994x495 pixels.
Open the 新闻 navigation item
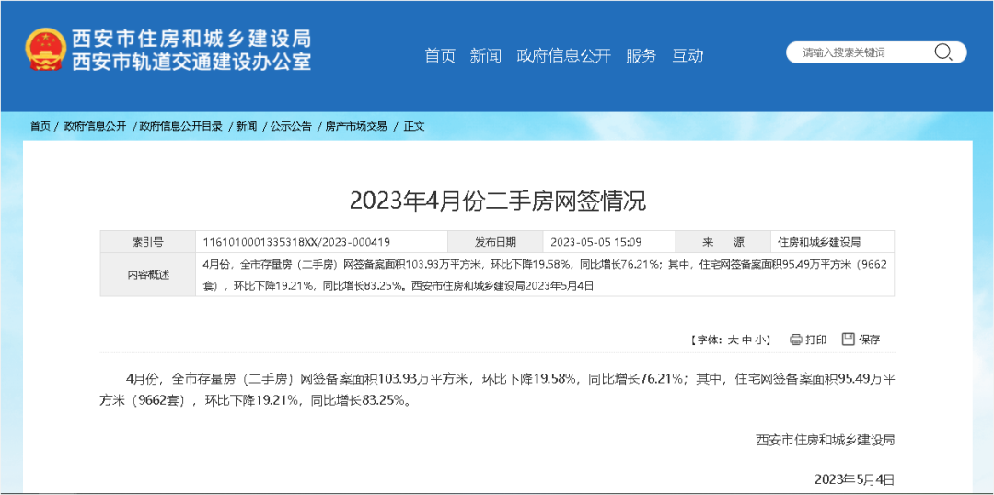tap(486, 56)
